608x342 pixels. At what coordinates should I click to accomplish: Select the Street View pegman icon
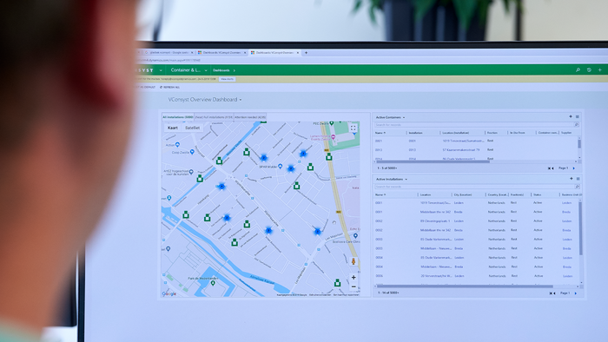click(x=354, y=261)
